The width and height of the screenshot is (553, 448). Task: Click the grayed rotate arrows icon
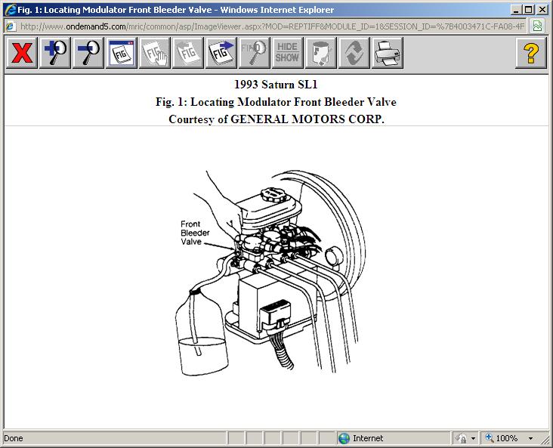pos(354,53)
